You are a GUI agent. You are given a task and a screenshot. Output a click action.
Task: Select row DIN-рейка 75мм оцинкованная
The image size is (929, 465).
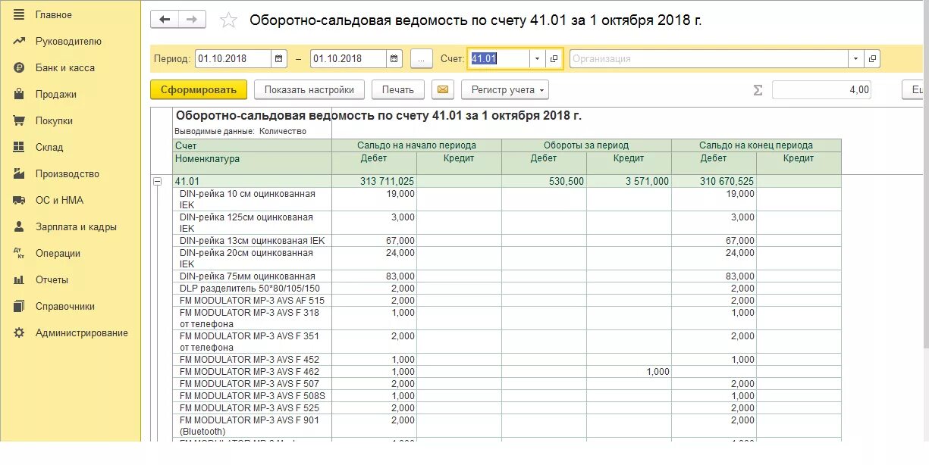(507, 276)
